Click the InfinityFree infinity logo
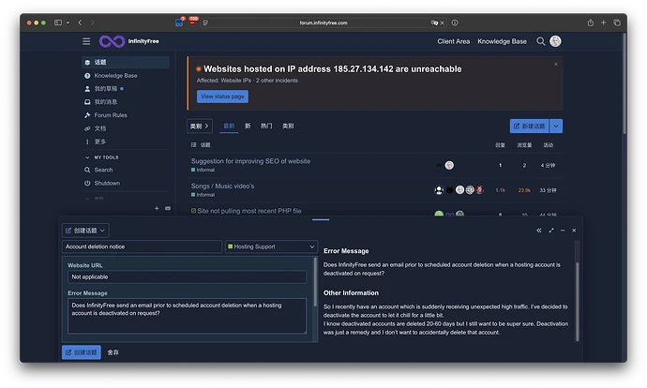This screenshot has height=388, width=647. pyautogui.click(x=112, y=41)
